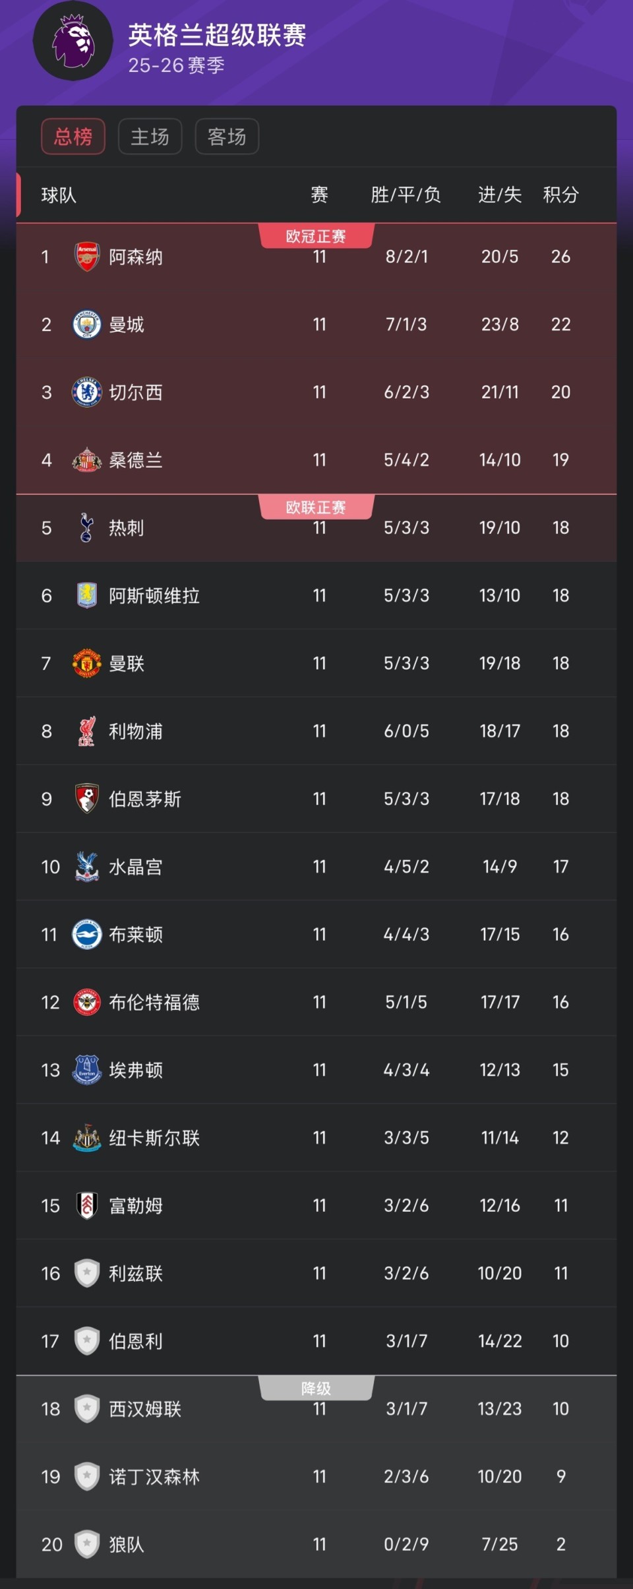Screen dimensions: 633x1589
Task: Open team name 布伦特福德
Action: (154, 1003)
